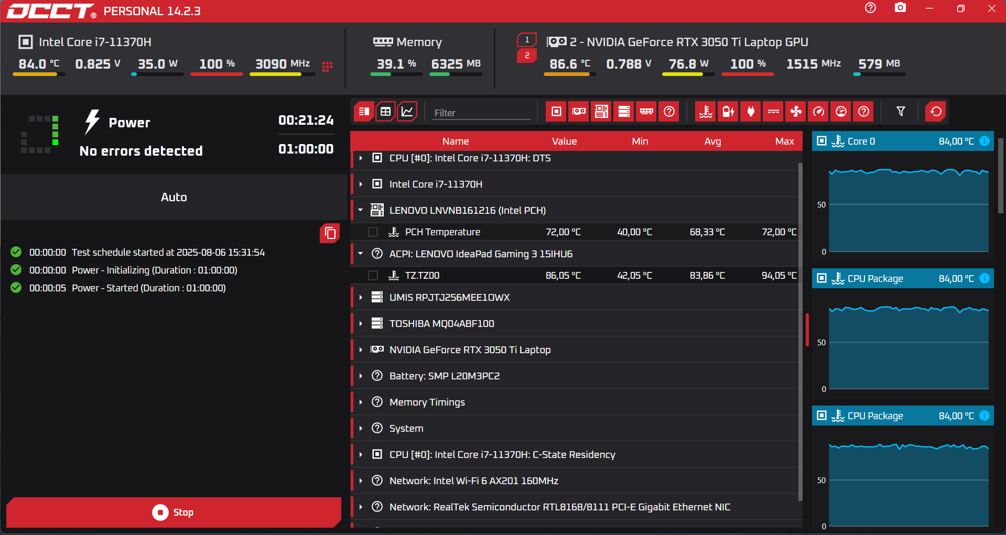The height and width of the screenshot is (535, 1006).
Task: Select GPU number 2 in header
Action: pos(527,56)
